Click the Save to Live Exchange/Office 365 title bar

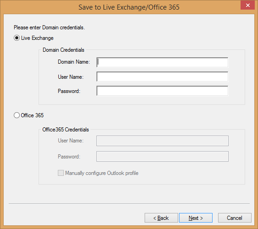[129, 7]
